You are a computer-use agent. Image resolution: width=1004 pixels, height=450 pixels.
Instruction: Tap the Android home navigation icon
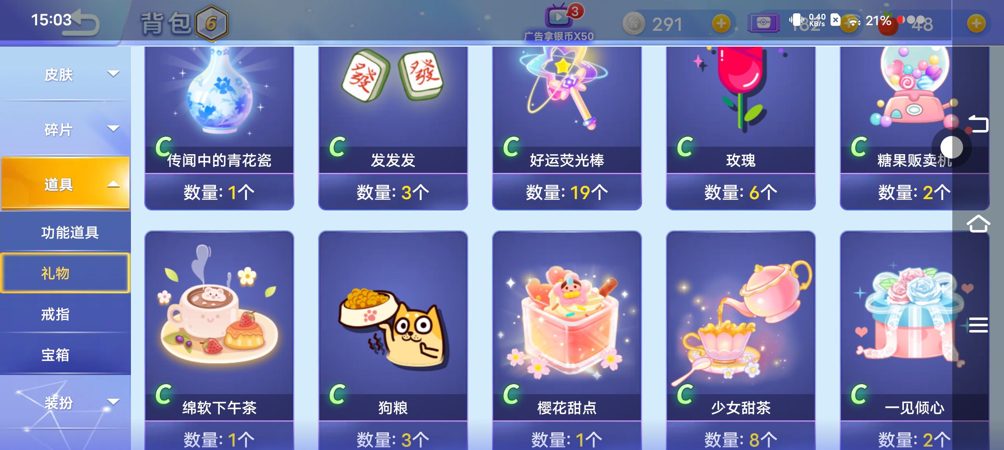pyautogui.click(x=978, y=224)
